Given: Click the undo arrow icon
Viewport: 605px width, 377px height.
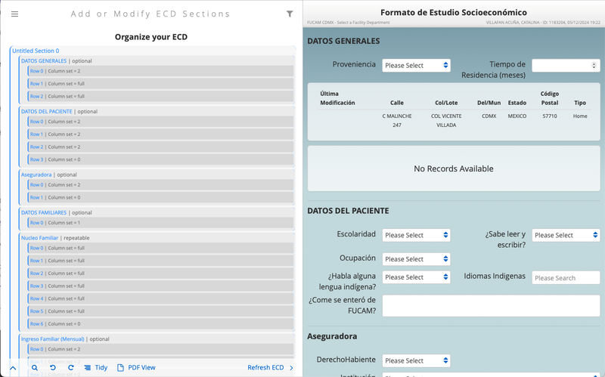Looking at the screenshot, I should coord(53,367).
